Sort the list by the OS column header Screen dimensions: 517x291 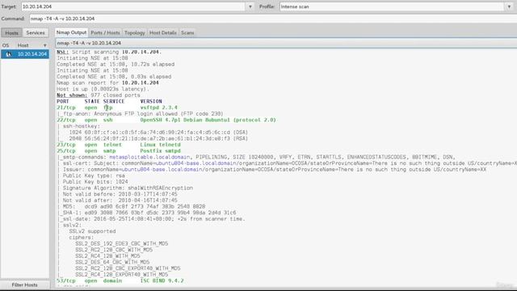coord(6,45)
